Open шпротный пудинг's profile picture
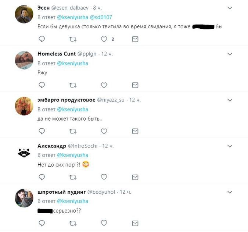The image size is (248, 232). 24,198
